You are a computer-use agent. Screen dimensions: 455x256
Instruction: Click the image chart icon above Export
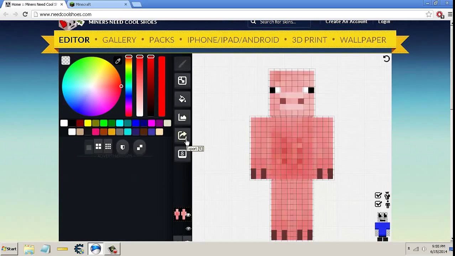coord(182,117)
